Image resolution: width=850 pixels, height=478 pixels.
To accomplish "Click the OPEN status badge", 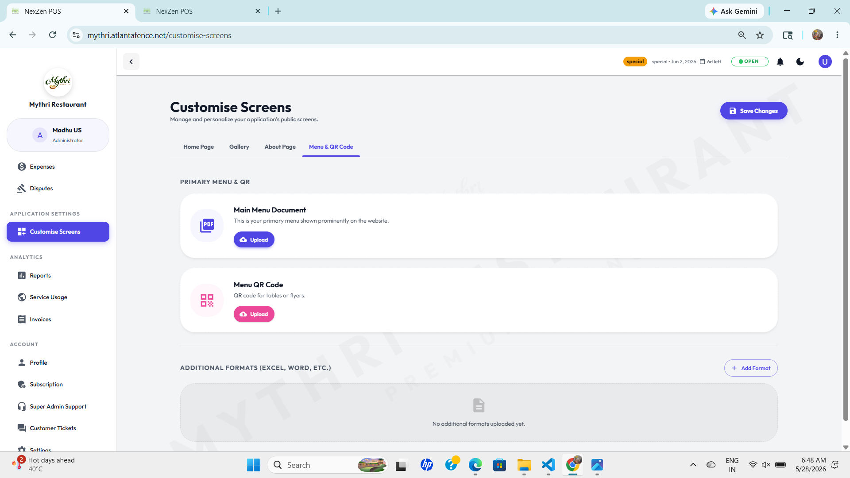I will point(750,62).
